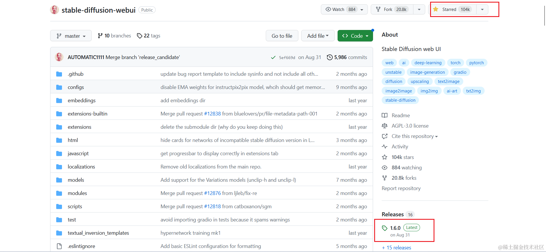
Task: Expand the Cite this repository dropdown
Action: pos(415,136)
